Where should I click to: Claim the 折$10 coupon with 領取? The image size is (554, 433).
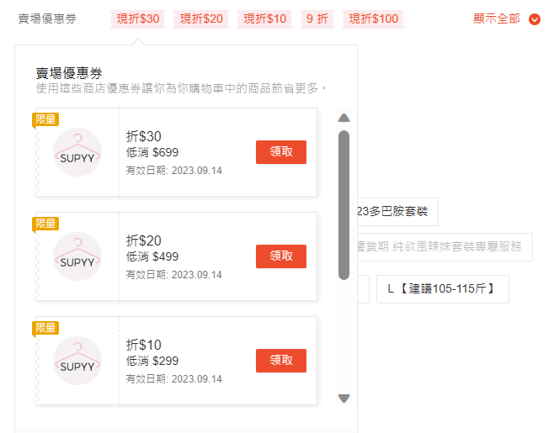[281, 361]
